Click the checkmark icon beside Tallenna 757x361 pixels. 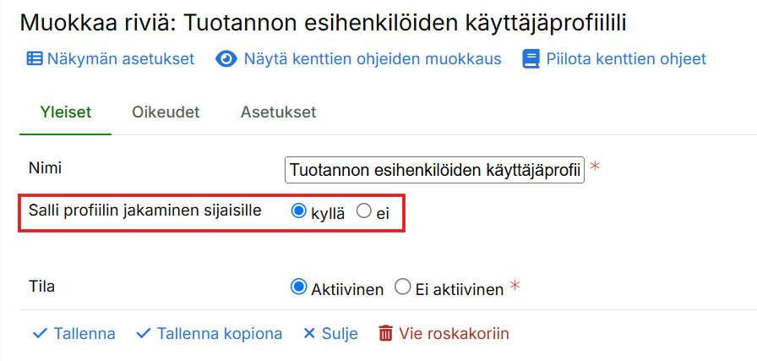(40, 334)
